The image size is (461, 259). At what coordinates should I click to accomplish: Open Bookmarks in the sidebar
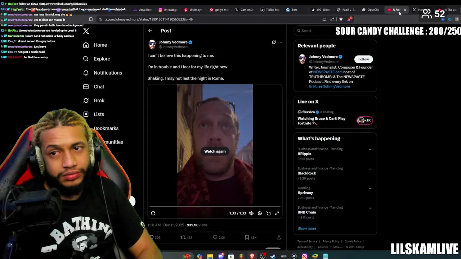pos(106,128)
